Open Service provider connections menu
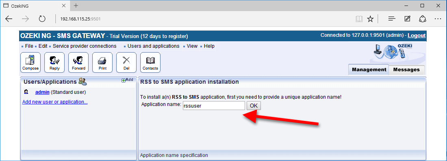Image resolution: width=447 pixels, height=161 pixels. point(85,46)
